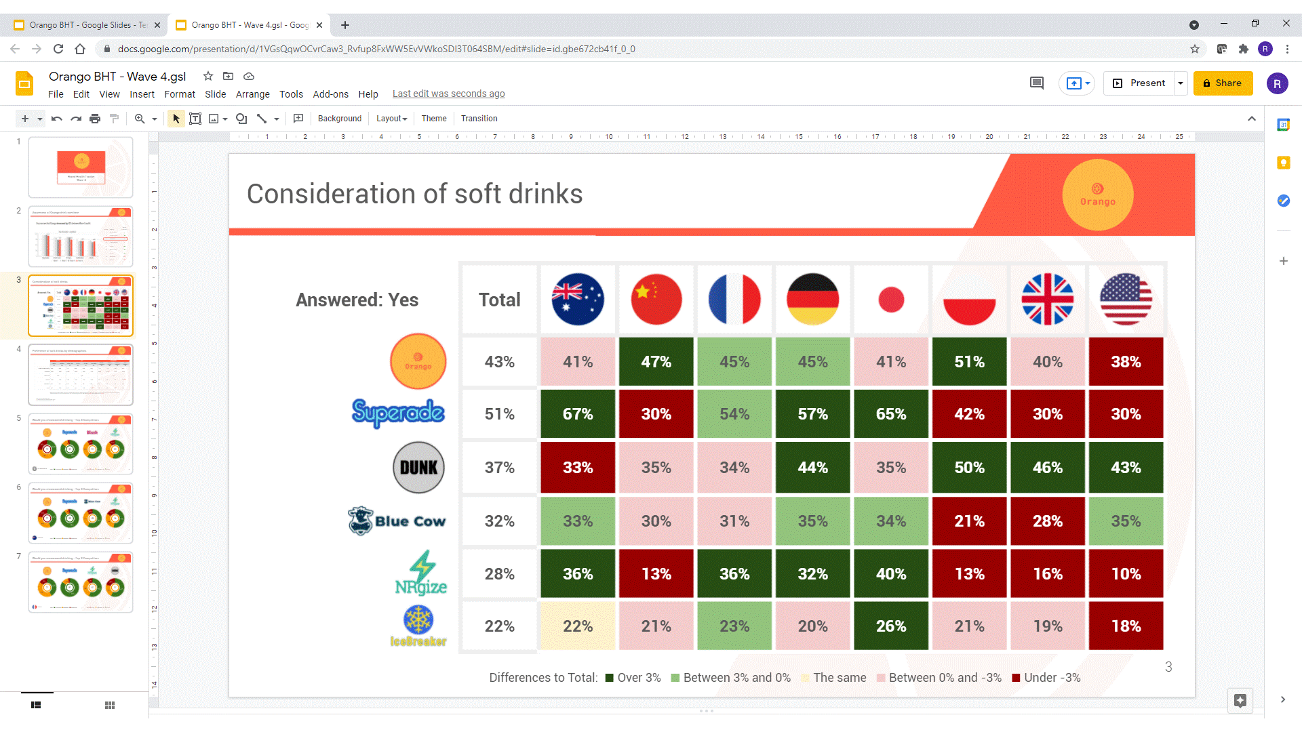The image size is (1302, 732).
Task: Select the text box tool
Action: pyautogui.click(x=195, y=119)
